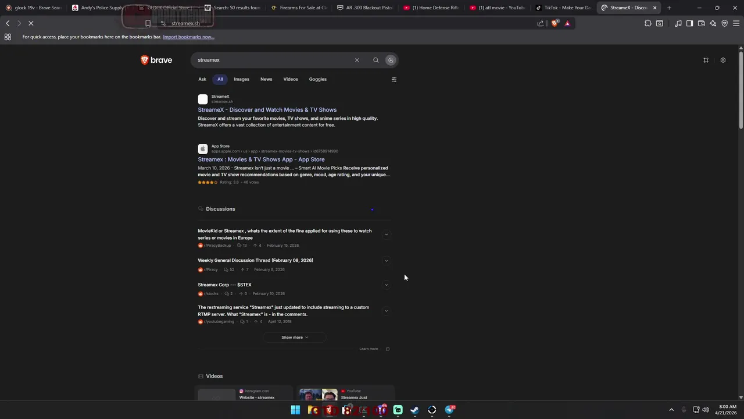Open the Extensions puzzle-piece menu
This screenshot has width=744, height=419.
pyautogui.click(x=648, y=23)
